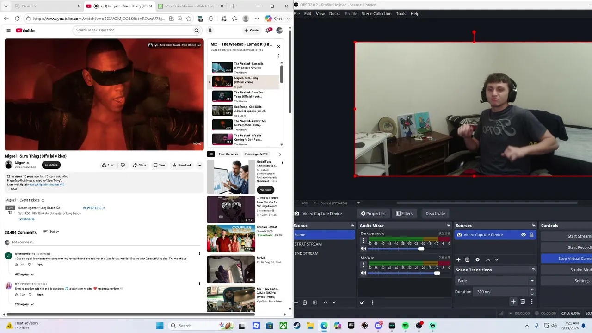Open the OBS Docks menu
This screenshot has width=592, height=333.
tap(334, 13)
